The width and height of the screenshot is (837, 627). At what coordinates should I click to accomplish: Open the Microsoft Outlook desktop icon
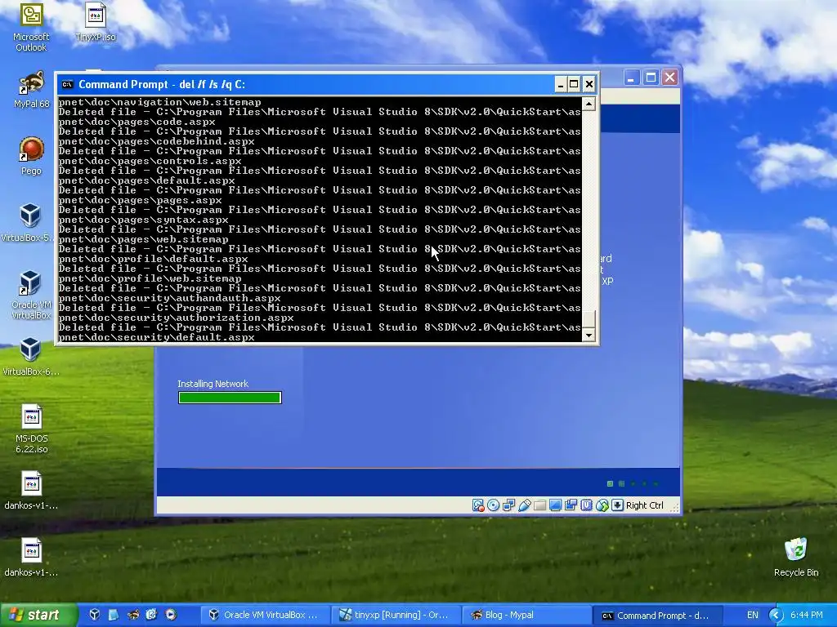click(31, 28)
